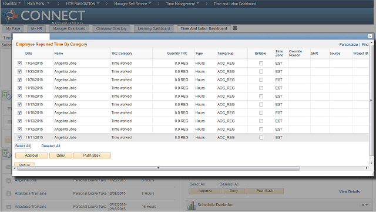Click the Deselect All link in popup
The image size is (376, 212).
coord(51,146)
